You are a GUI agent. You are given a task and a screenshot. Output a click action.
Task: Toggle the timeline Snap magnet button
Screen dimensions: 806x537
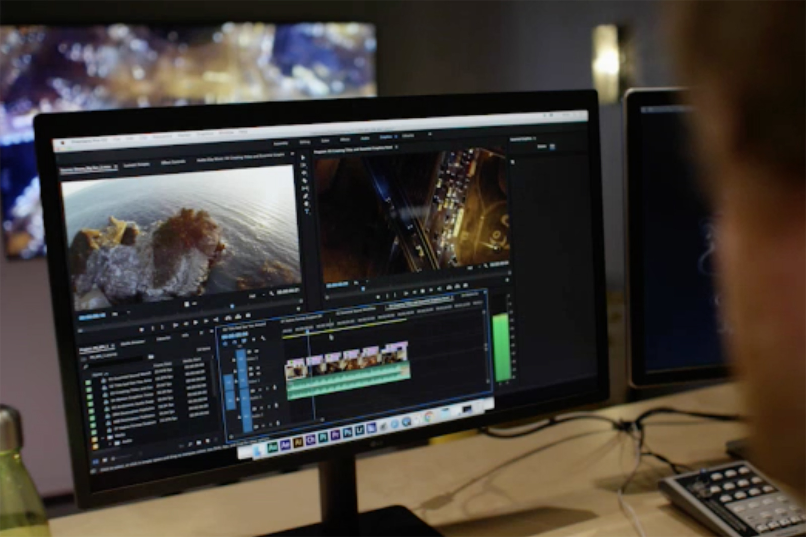coord(234,342)
